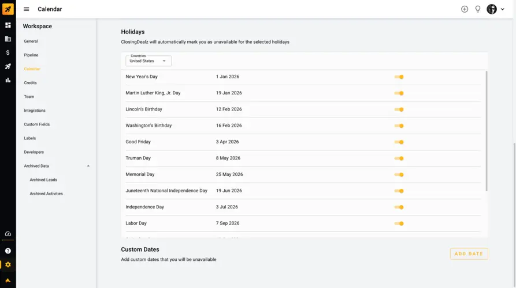Disable Memorial Day holiday

point(399,175)
